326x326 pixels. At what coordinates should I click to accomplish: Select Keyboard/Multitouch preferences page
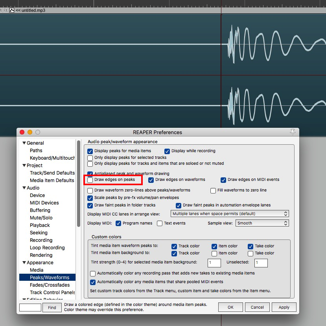pos(52,158)
